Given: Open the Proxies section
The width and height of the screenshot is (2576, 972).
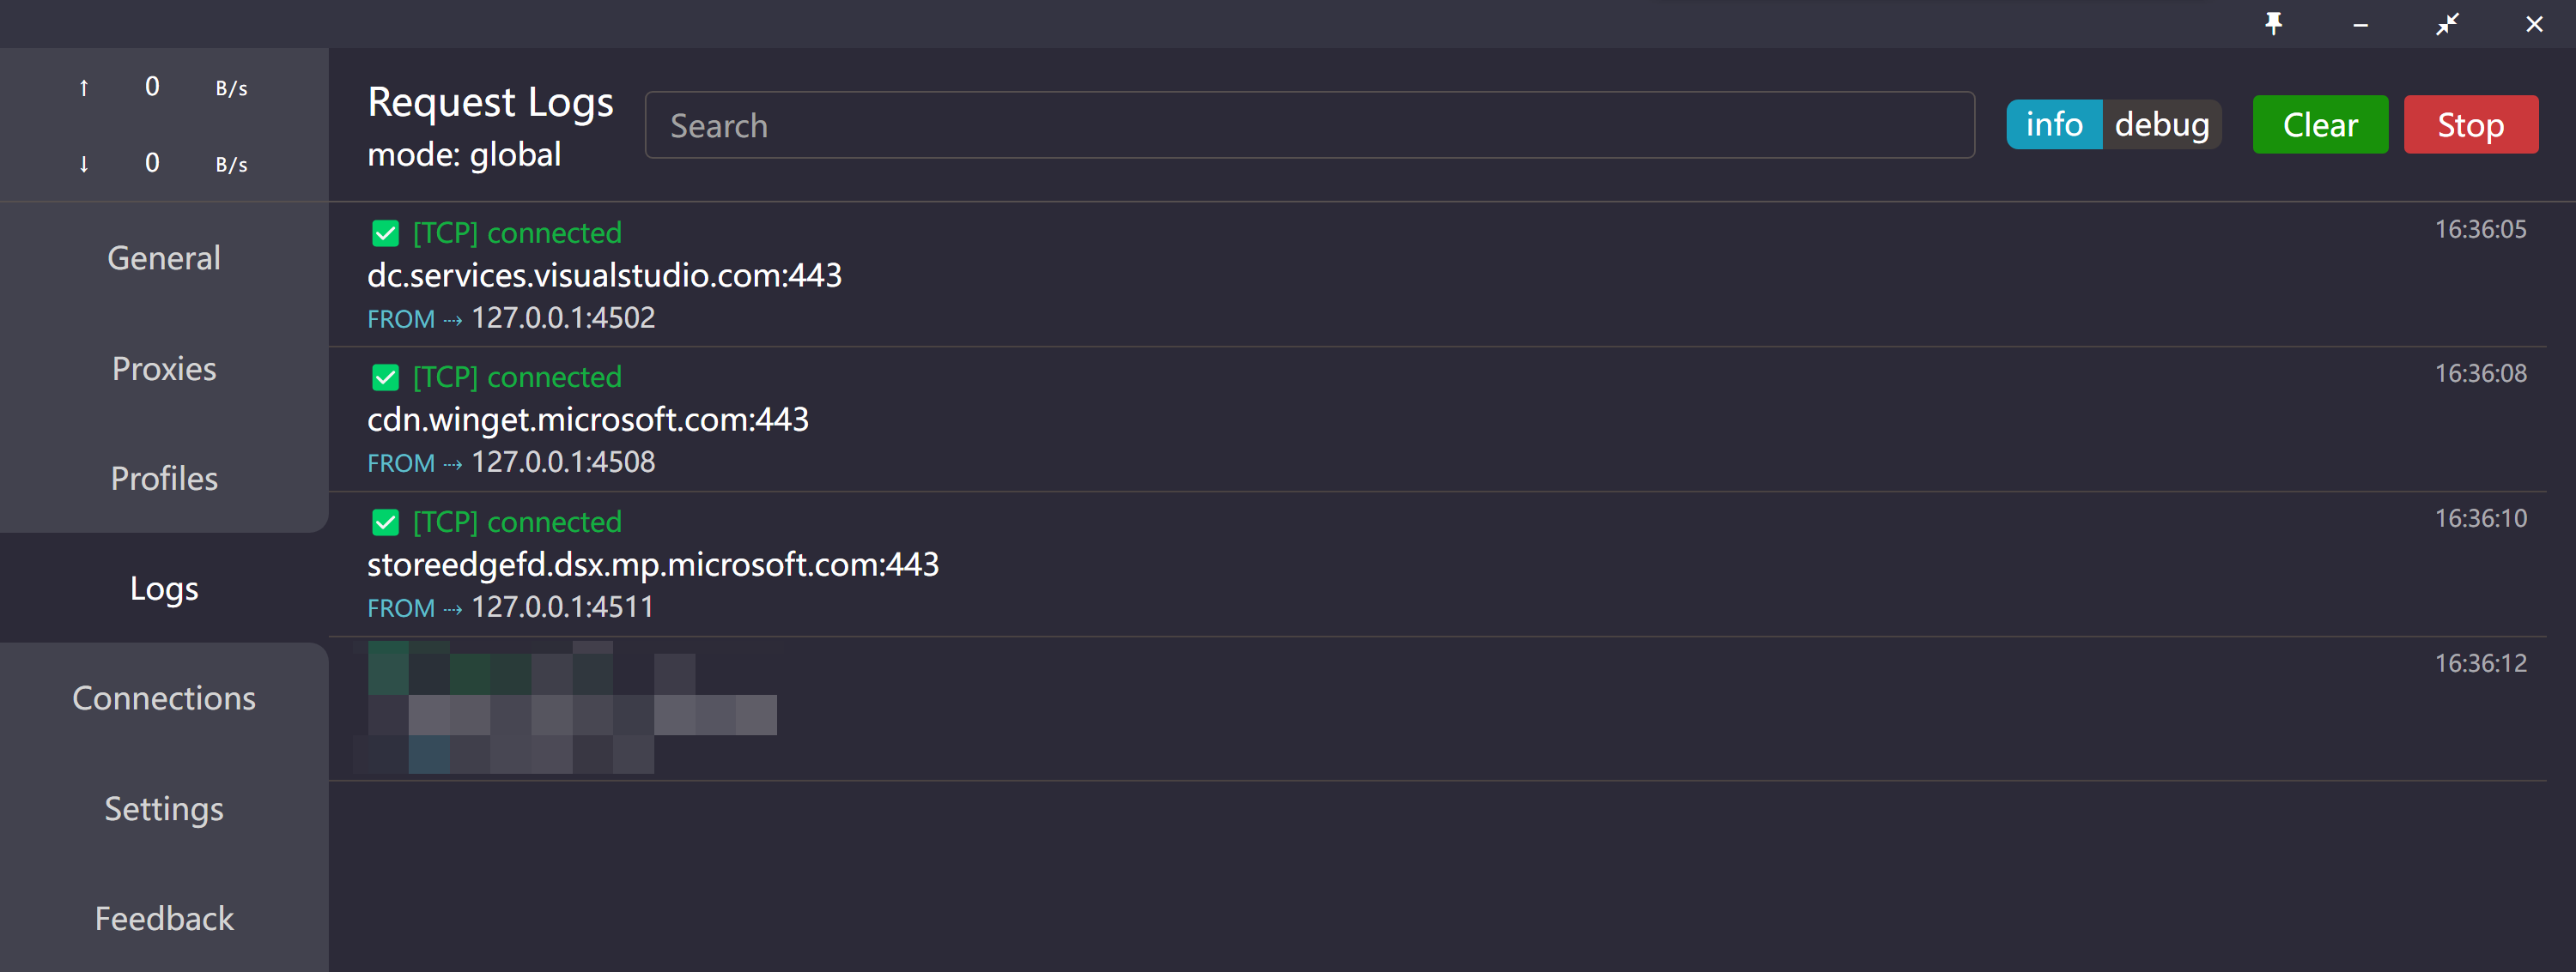Looking at the screenshot, I should coord(164,369).
